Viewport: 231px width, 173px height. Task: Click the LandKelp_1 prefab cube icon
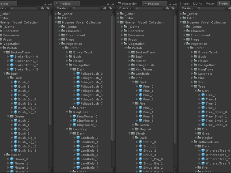point(78,142)
